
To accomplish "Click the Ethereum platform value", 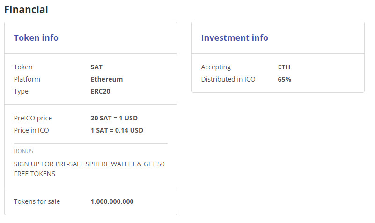I will [x=107, y=79].
